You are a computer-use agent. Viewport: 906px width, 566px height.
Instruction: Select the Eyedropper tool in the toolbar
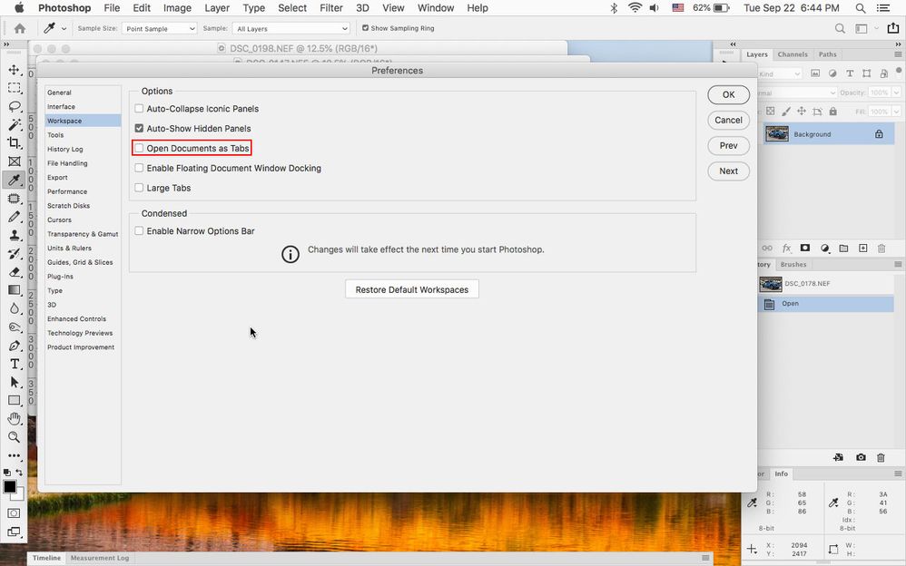point(14,180)
